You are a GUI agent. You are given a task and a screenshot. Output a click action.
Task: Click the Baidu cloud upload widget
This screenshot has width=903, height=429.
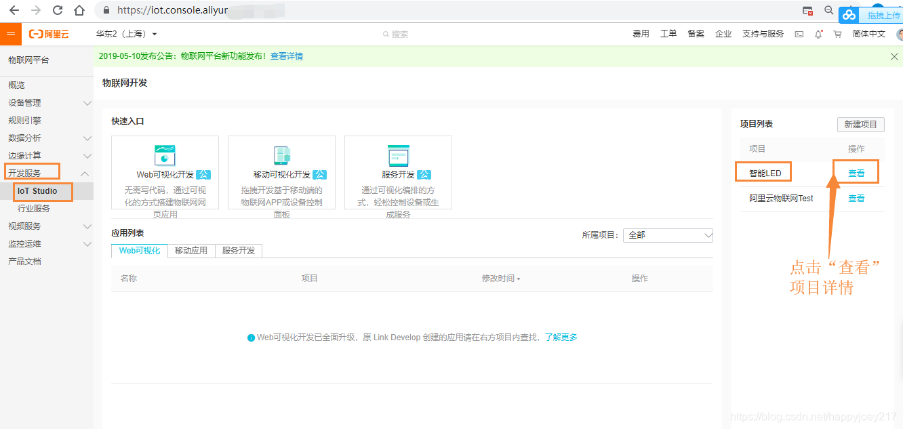871,15
